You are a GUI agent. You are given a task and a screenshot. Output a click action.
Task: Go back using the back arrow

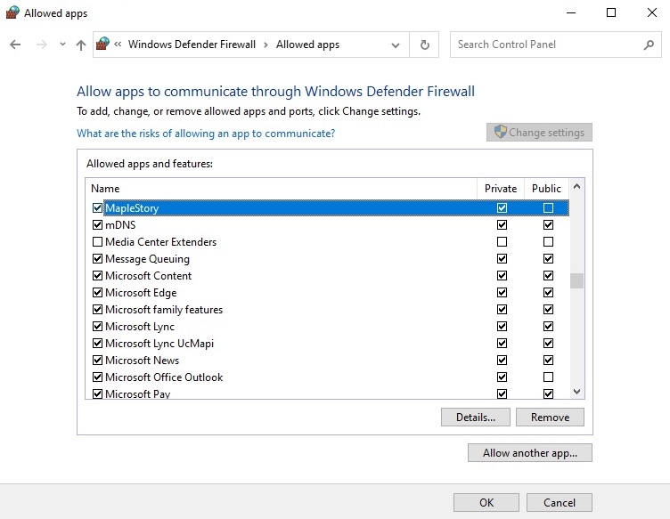tap(15, 45)
